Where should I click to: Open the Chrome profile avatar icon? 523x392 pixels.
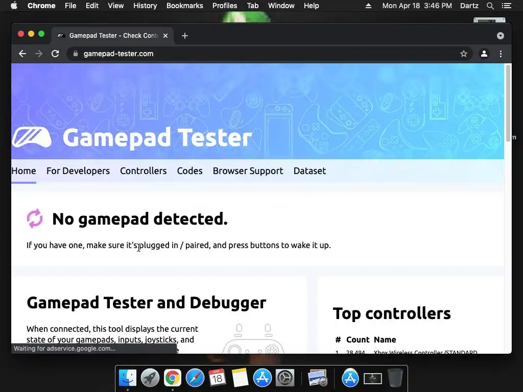coord(484,54)
